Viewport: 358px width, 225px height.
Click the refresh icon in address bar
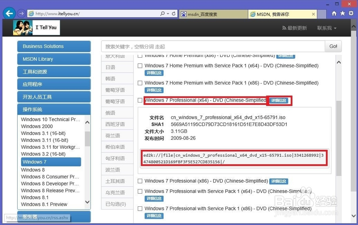(x=174, y=14)
